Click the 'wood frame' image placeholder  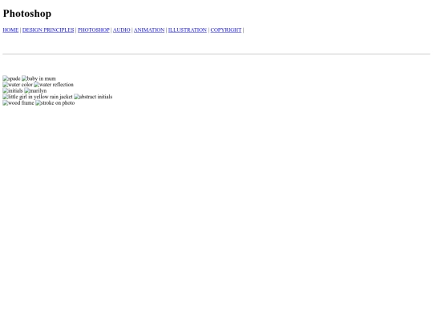[x=18, y=102]
